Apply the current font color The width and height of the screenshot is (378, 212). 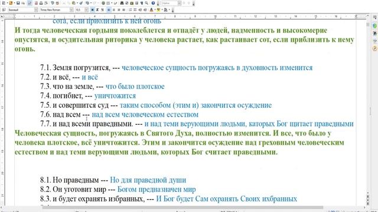coord(151,9)
